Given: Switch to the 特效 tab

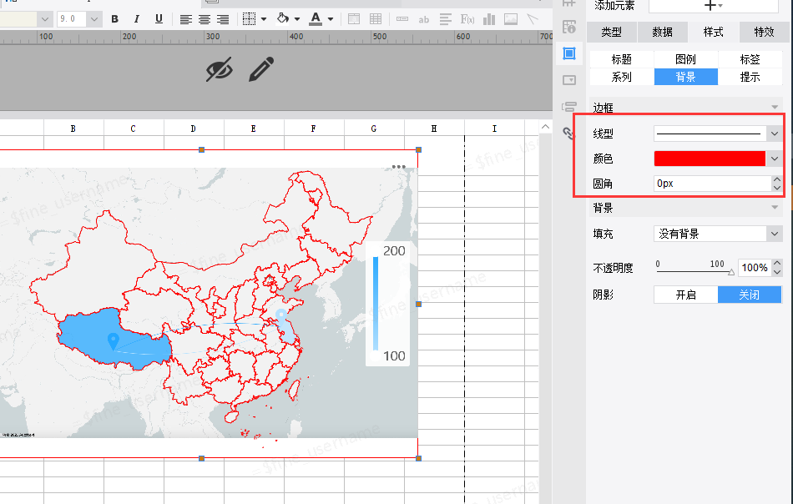Looking at the screenshot, I should tap(764, 32).
